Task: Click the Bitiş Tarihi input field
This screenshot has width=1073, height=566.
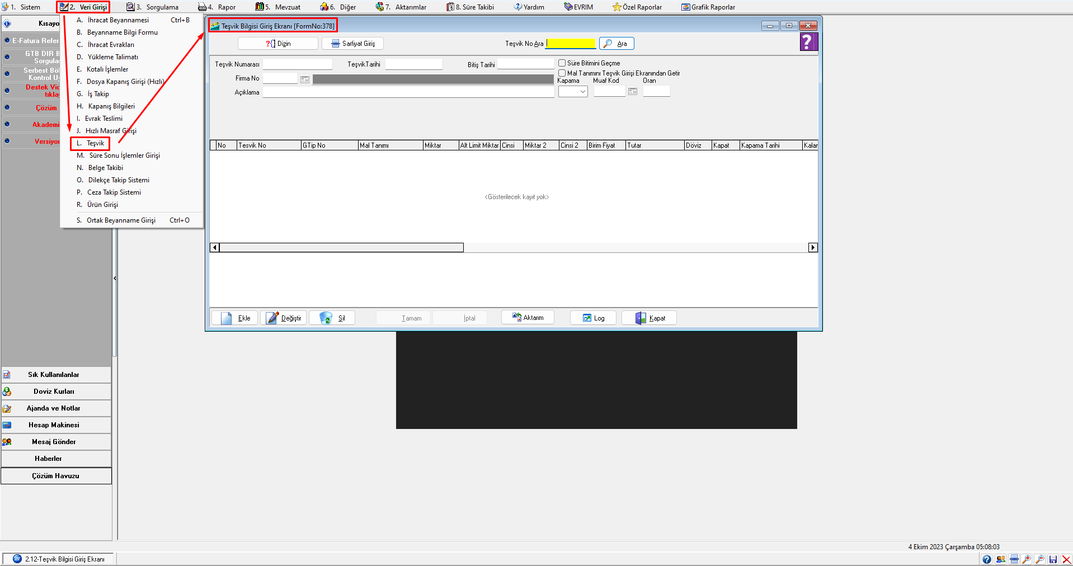Action: pyautogui.click(x=526, y=64)
